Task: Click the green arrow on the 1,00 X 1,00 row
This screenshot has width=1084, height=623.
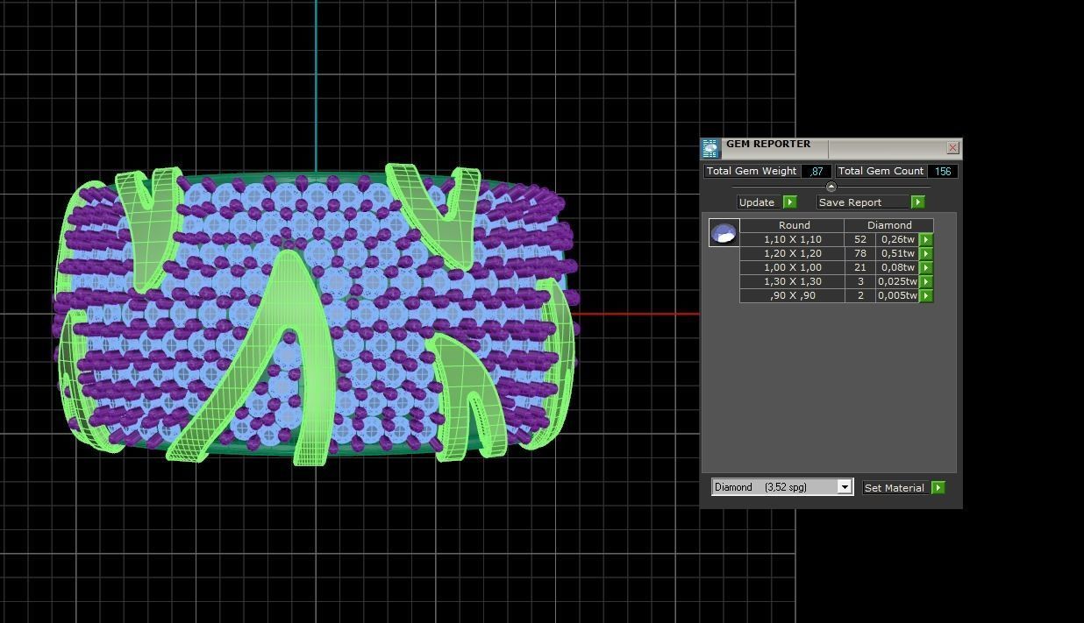Action: [926, 267]
